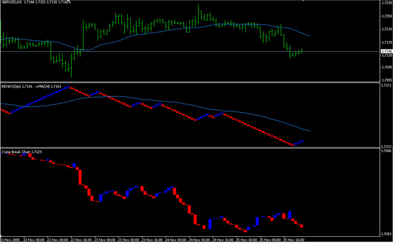
Task: Click the 21 Nov 2005 date label
Action: [x=10, y=240]
